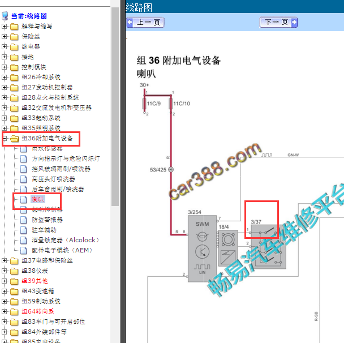The height and width of the screenshot is (343, 344).
Task: Click the computer icon beside 当前:线路图
Action: 5,16
